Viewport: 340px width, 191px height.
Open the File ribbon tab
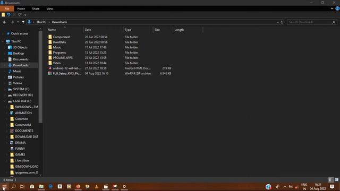(7, 8)
